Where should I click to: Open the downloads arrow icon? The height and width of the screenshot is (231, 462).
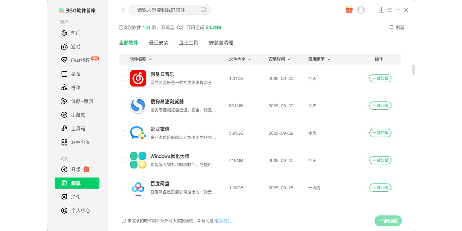[381, 10]
